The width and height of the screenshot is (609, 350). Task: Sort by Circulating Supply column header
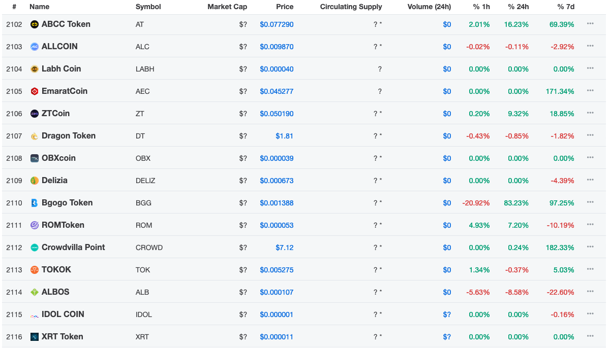pos(351,7)
